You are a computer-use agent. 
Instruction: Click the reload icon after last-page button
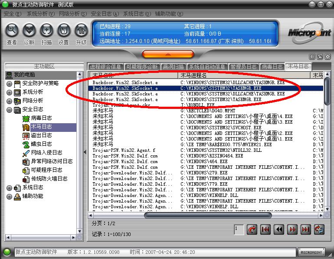(x=319, y=229)
